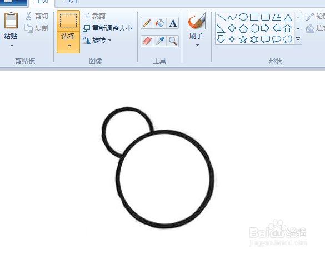Switch to the View (查看) tab
The width and height of the screenshot is (325, 254).
[x=71, y=2]
